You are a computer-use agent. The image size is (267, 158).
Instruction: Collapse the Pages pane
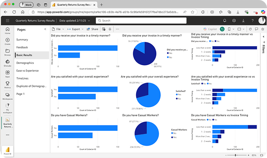(x=45, y=29)
